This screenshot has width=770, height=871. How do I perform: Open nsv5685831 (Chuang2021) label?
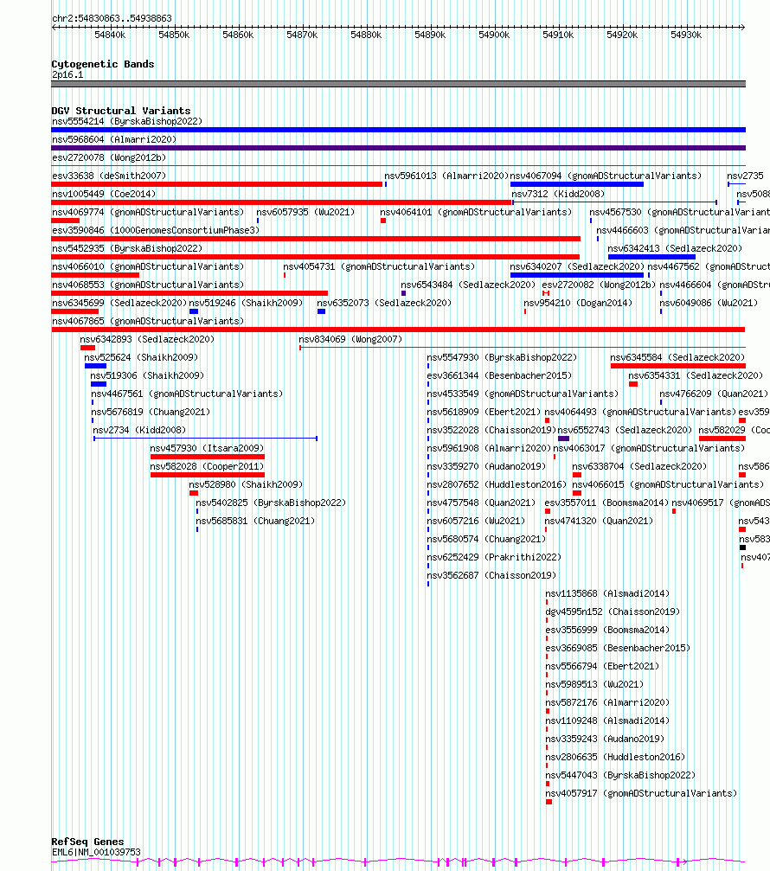[x=255, y=521]
